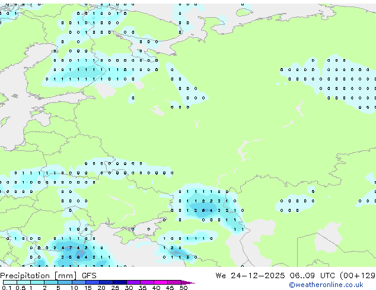Click the 0.5–1 mm legend color swatch
This screenshot has width=376, height=290.
tap(24, 282)
